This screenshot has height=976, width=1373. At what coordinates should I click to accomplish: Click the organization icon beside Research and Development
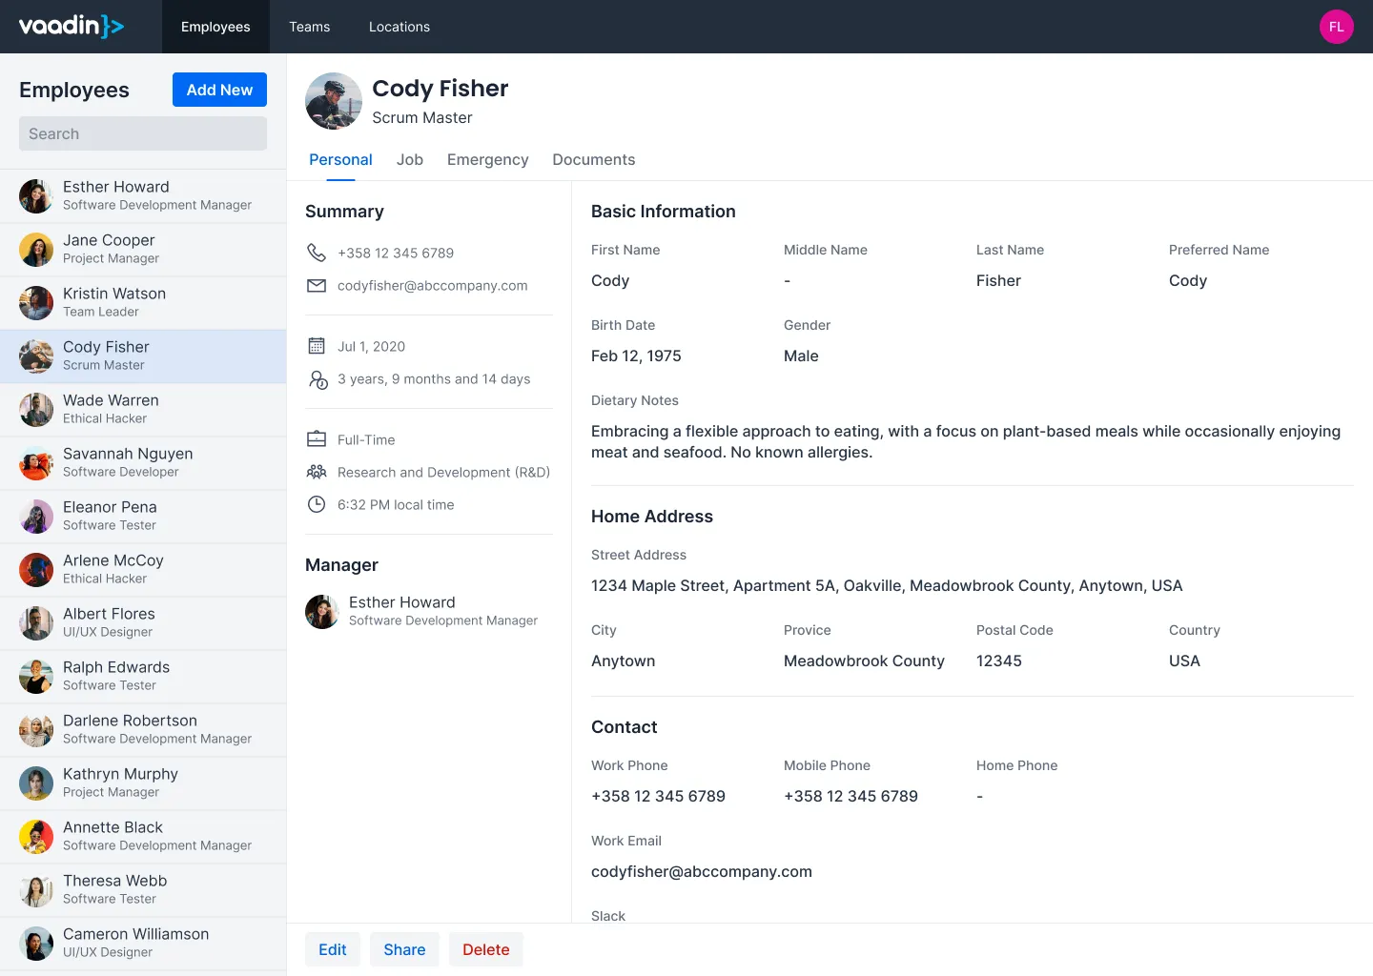(317, 472)
